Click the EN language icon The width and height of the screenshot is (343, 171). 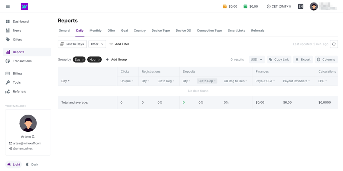click(300, 7)
